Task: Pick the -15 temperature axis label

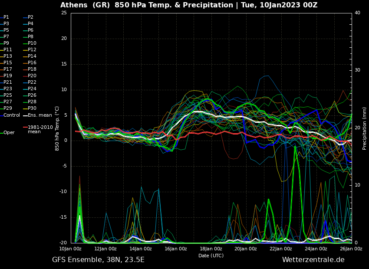Action: pos(63,217)
